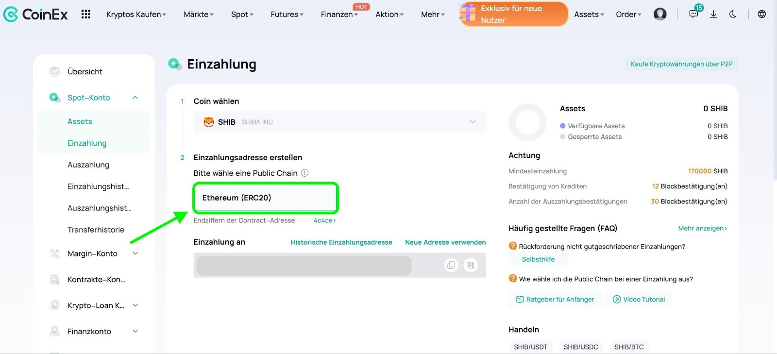The image size is (777, 354).
Task: Collapse the Spot-Konto section chevron
Action: click(135, 98)
